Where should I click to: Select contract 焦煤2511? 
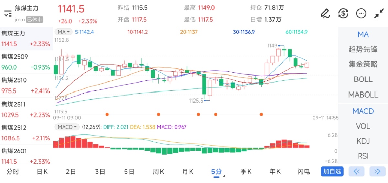click(26, 109)
